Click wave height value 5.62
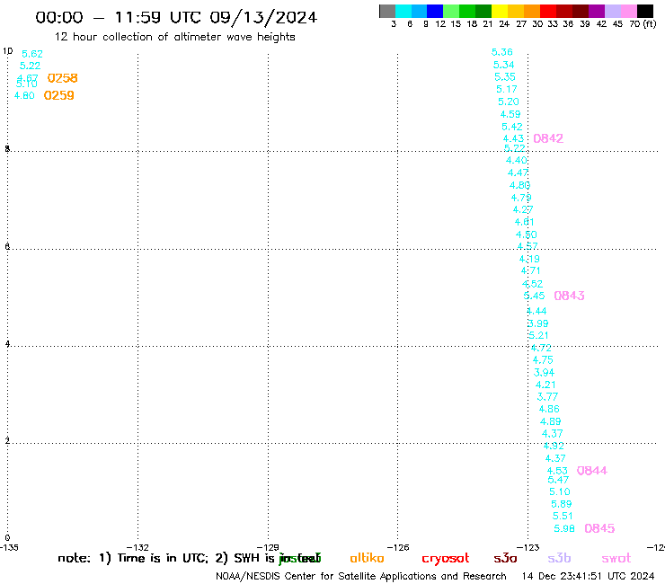This screenshot has height=584, width=665. pyautogui.click(x=32, y=54)
